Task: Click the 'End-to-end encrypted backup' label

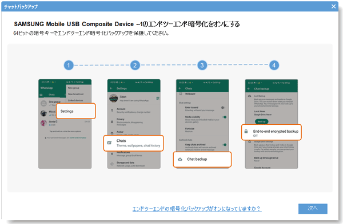Action: point(276,131)
